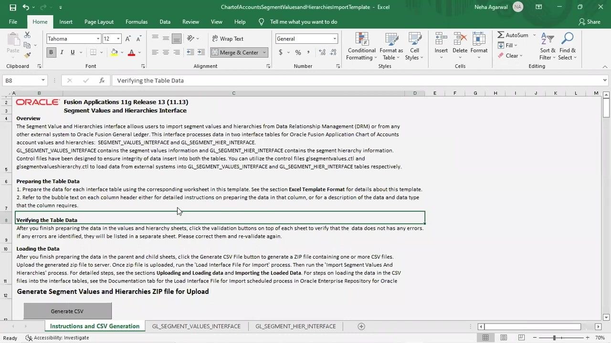Toggle bold formatting
The width and height of the screenshot is (611, 343).
coord(51,52)
